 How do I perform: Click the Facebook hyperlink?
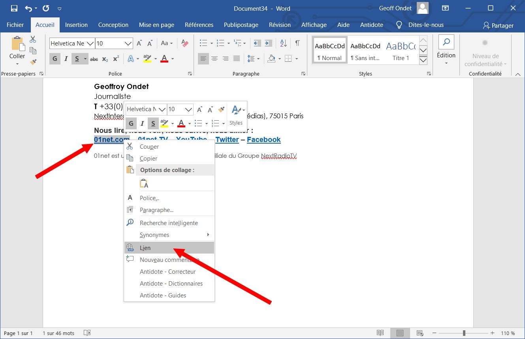(x=264, y=139)
